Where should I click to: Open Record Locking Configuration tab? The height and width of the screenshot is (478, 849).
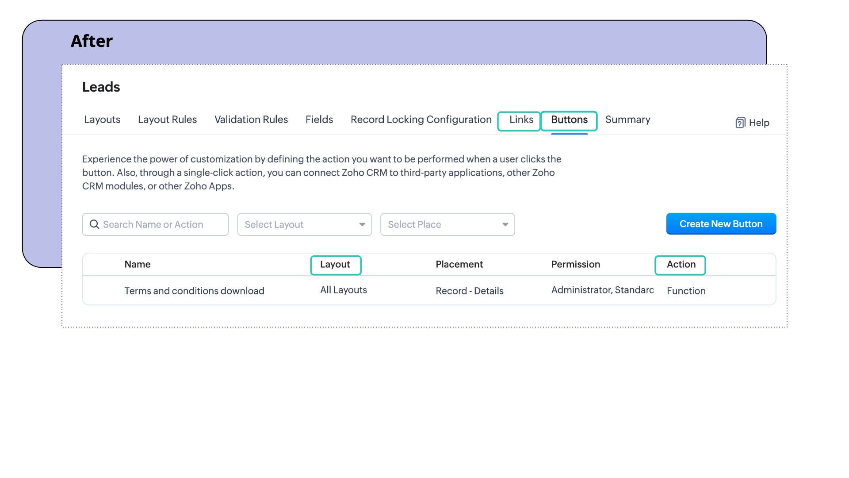pos(421,119)
